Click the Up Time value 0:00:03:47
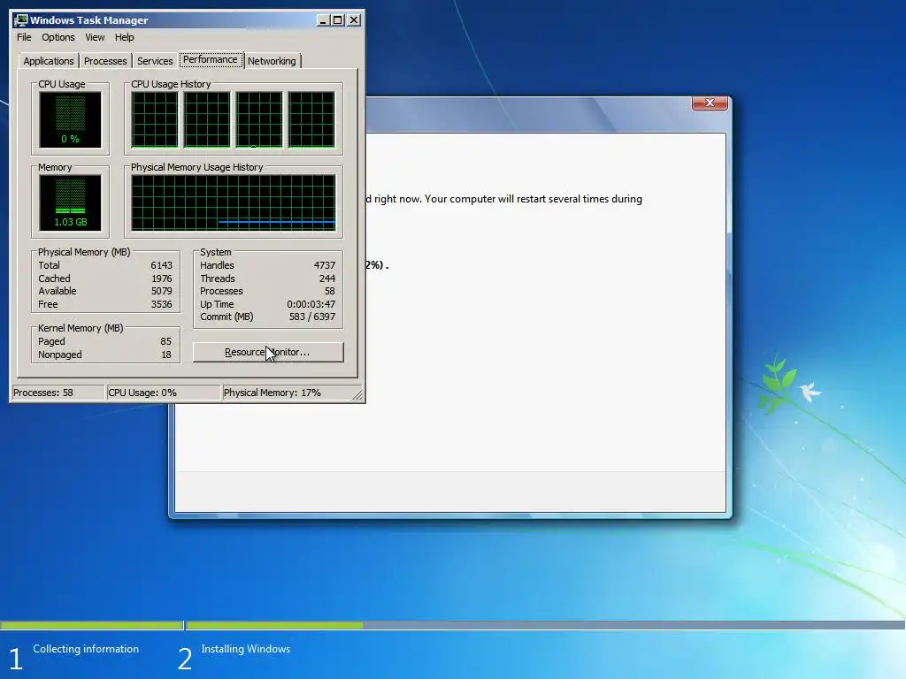This screenshot has height=679, width=906. click(x=311, y=304)
